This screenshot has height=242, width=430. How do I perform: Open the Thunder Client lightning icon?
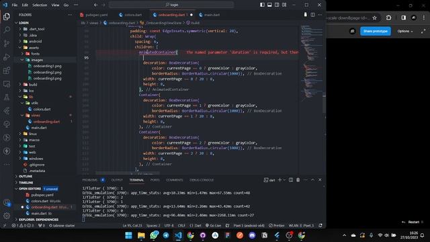pyautogui.click(x=7, y=151)
